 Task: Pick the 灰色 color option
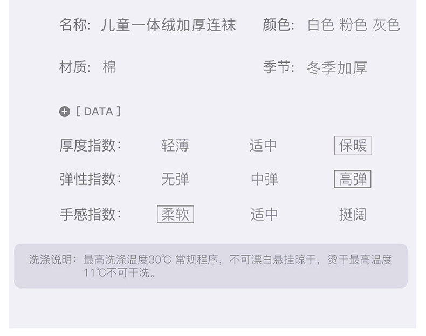tap(386, 25)
